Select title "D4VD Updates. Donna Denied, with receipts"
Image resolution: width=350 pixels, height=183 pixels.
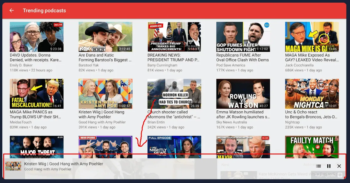coord(36,57)
